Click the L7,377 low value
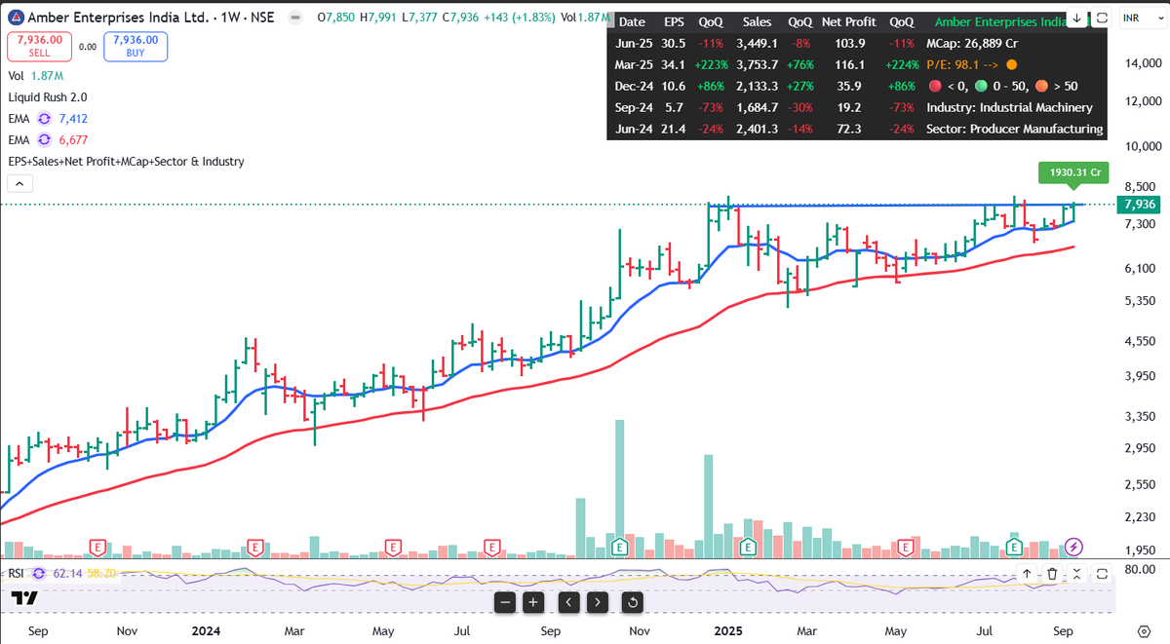Screen dimensions: 1170x644 [421, 19]
